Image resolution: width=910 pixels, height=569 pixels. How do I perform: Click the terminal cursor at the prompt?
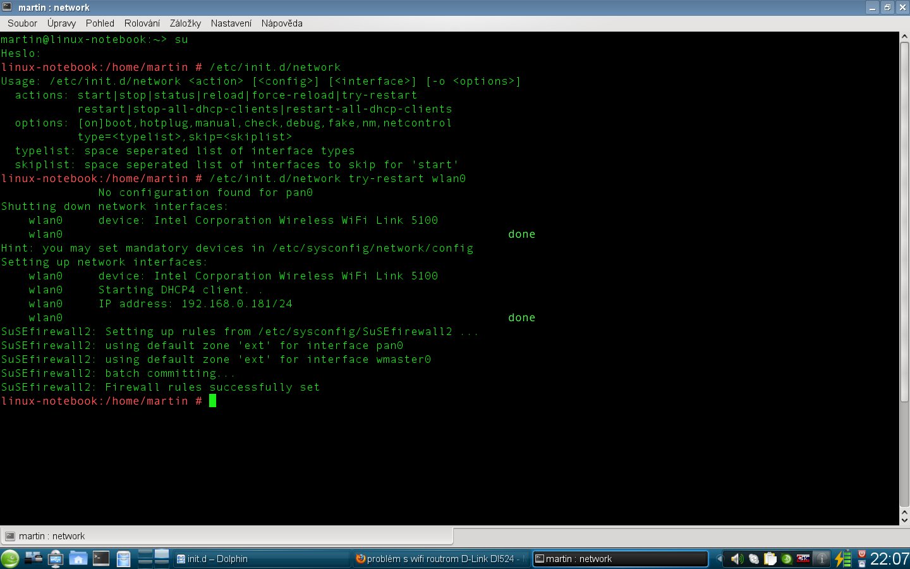click(213, 401)
